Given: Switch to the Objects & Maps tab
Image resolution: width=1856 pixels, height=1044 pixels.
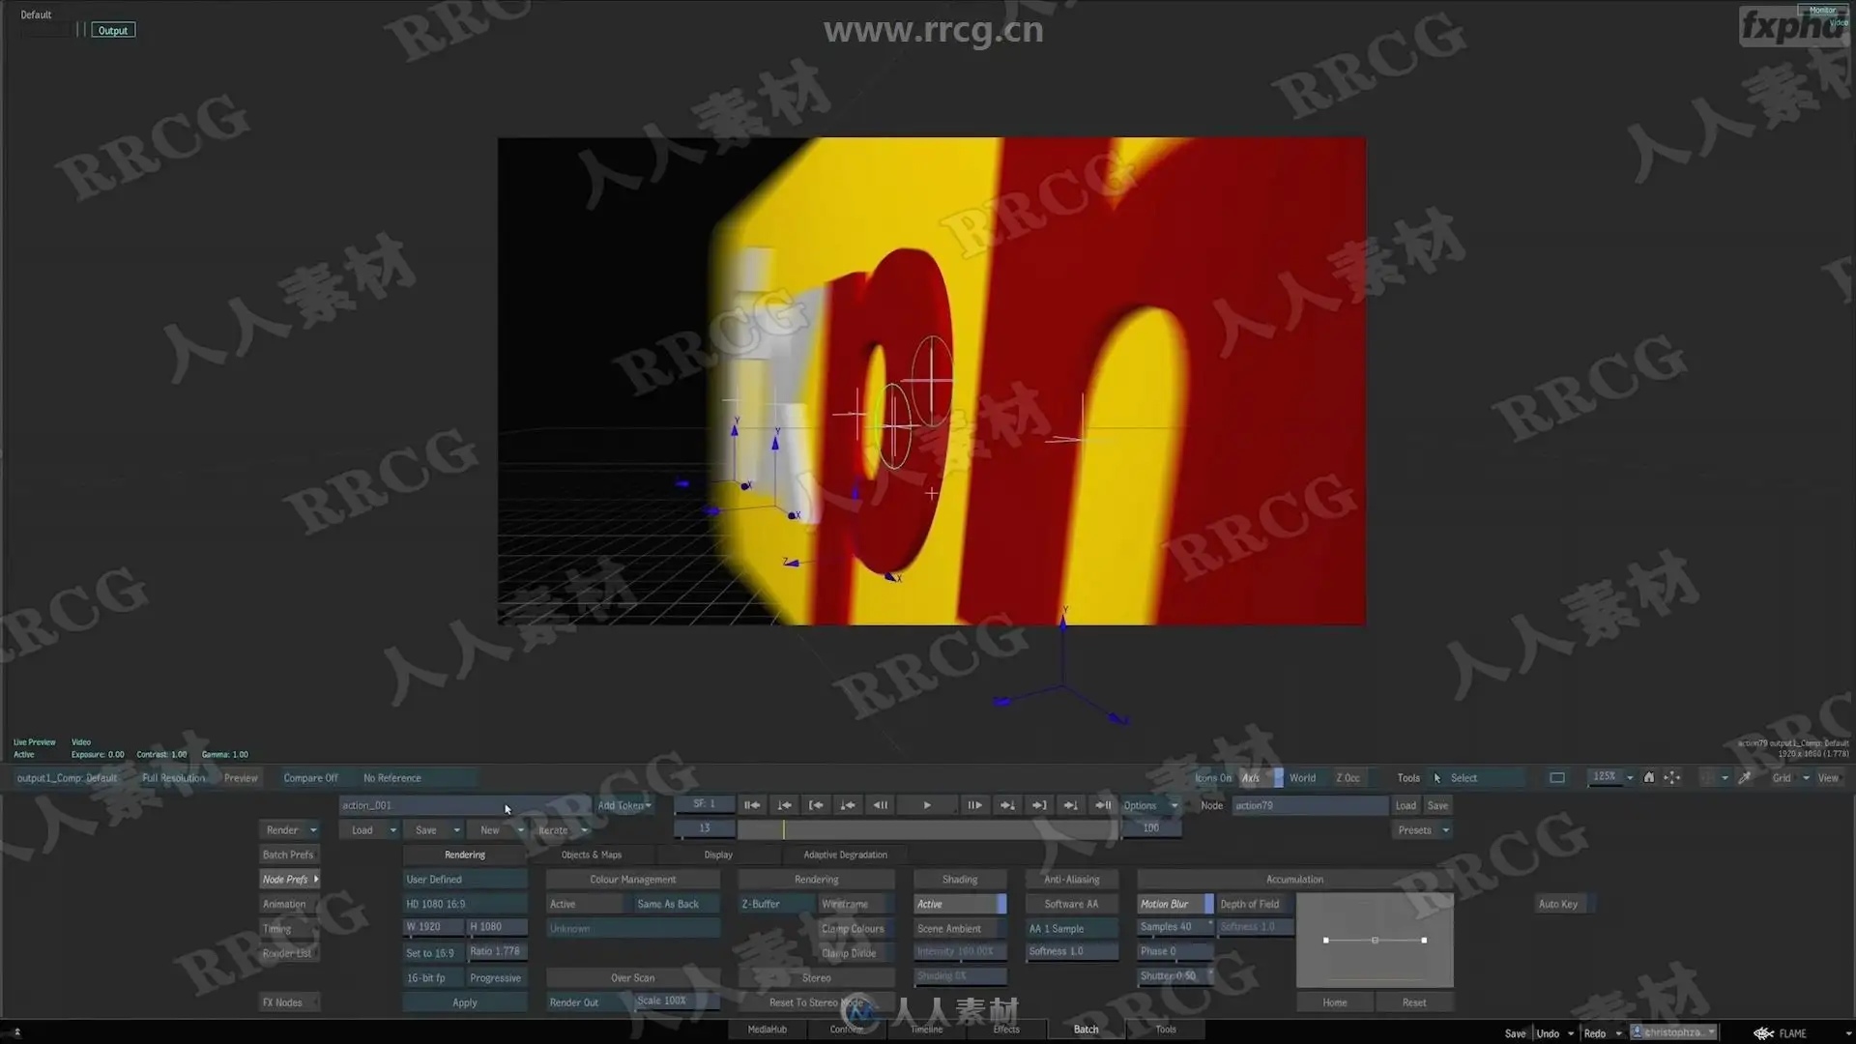Looking at the screenshot, I should 592,855.
